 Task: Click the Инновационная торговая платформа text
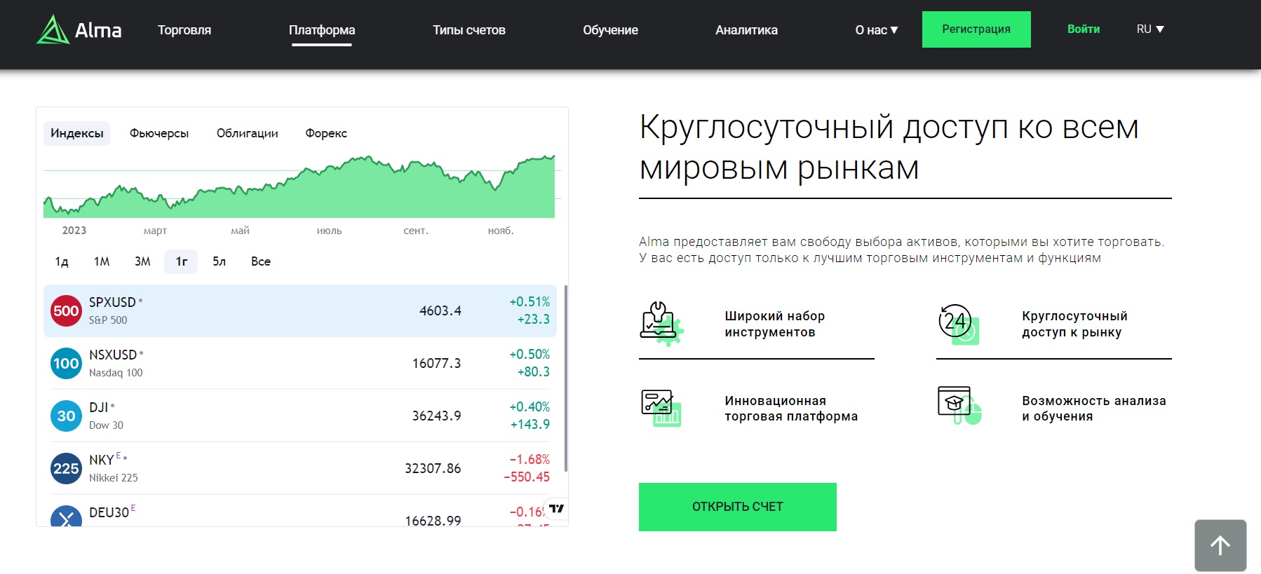(x=791, y=409)
